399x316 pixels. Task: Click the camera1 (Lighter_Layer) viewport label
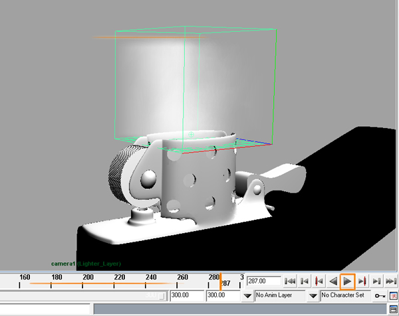pyautogui.click(x=86, y=264)
